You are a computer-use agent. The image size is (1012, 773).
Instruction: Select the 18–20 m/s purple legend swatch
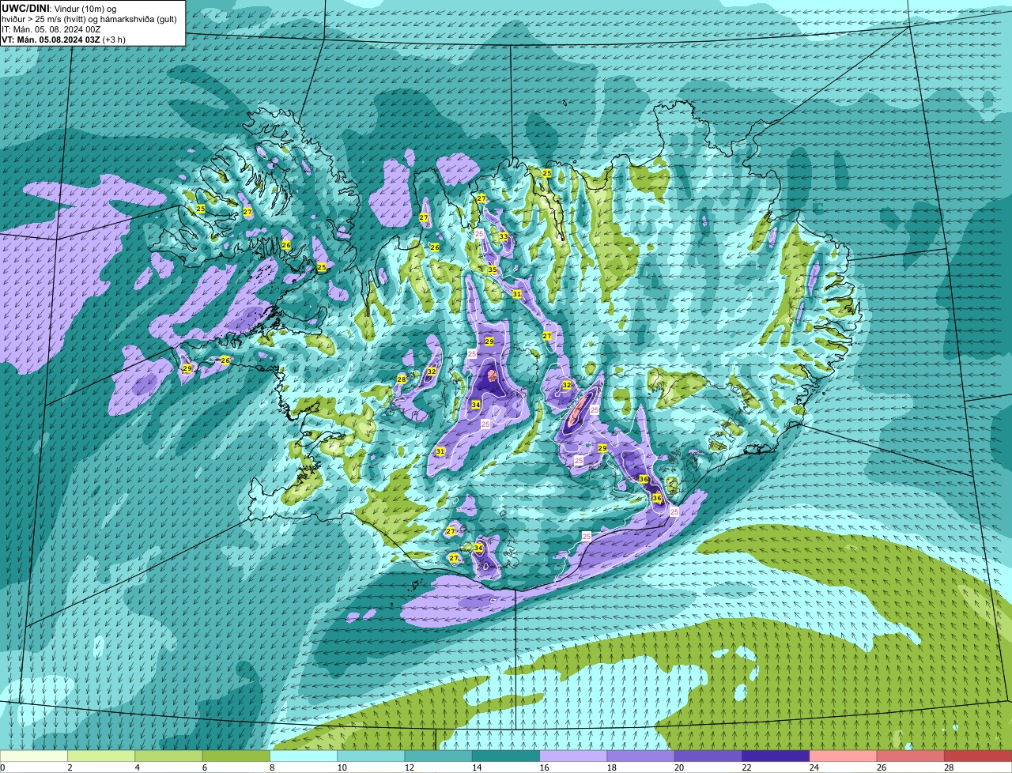[641, 756]
